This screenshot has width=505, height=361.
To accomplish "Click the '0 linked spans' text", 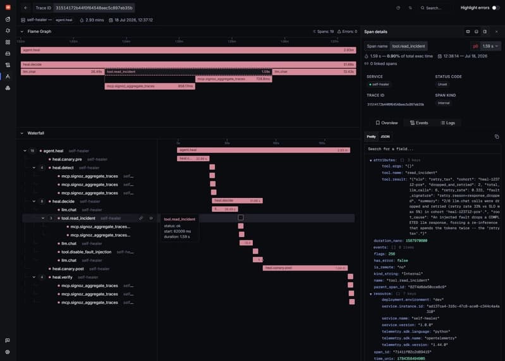I will tap(383, 64).
